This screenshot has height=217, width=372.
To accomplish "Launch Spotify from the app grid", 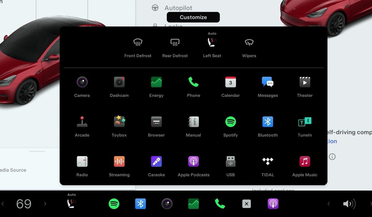I will click(230, 127).
